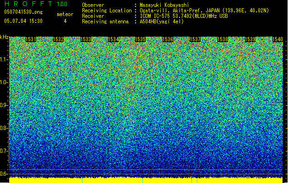Click the kHz axis unit label
Image resolution: width=288 pixels, height=183 pixels.
point(4,37)
